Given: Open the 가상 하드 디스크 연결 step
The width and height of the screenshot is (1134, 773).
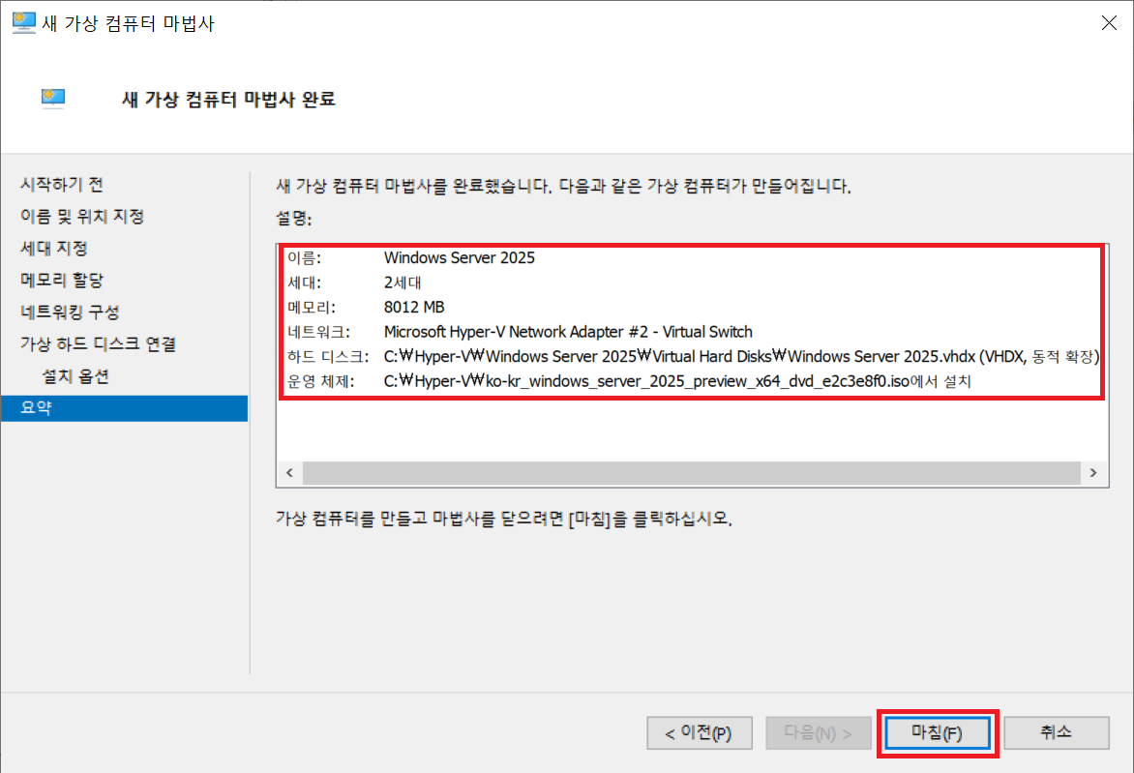Looking at the screenshot, I should (98, 343).
